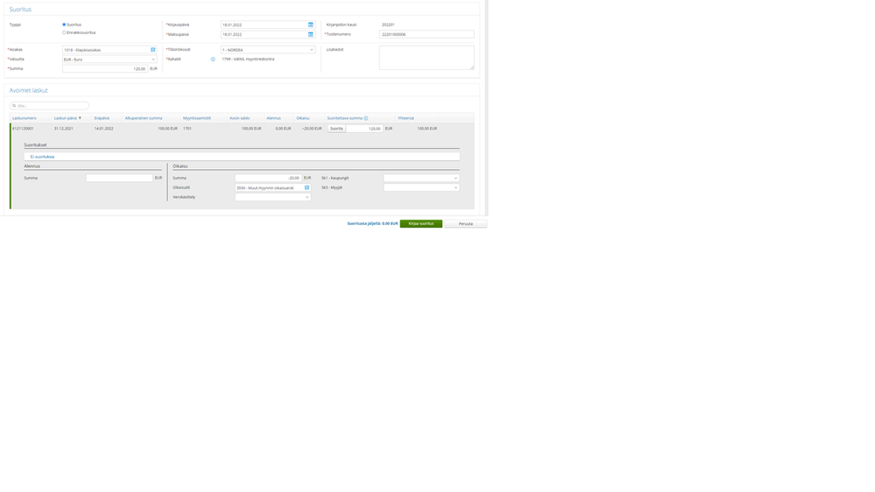Click the Kirjaa suoritus button
This screenshot has width=875, height=492.
tap(421, 224)
